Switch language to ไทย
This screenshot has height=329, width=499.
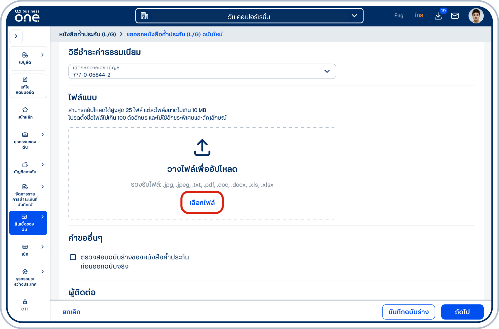419,16
